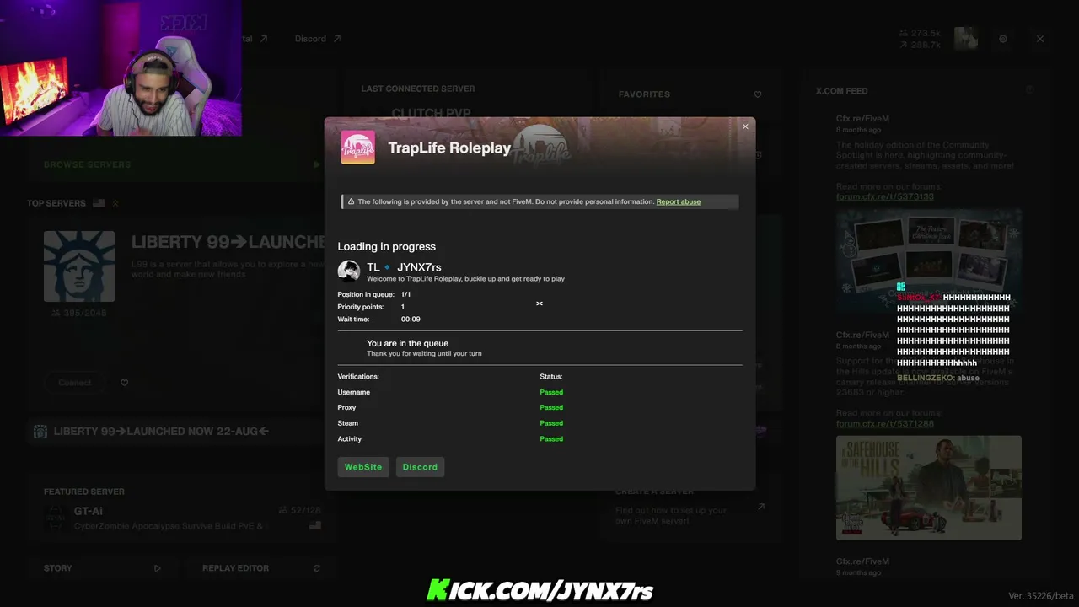The image size is (1079, 607).
Task: Click the launcher's top-right close X
Action: coord(1040,39)
